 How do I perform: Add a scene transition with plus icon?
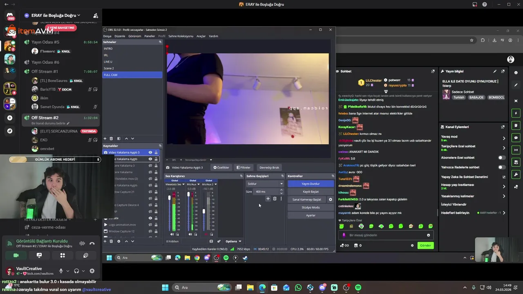pos(268,199)
